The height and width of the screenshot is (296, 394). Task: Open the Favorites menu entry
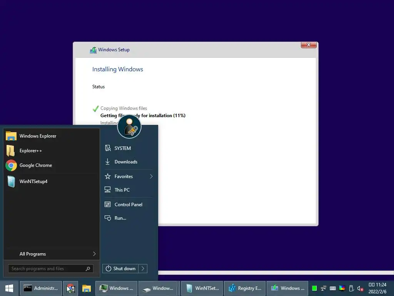(x=129, y=177)
